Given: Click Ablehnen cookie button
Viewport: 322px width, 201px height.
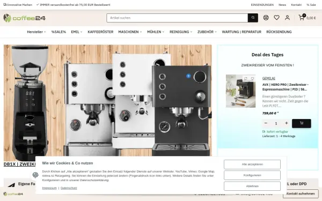Looking at the screenshot, I should 252,186.
